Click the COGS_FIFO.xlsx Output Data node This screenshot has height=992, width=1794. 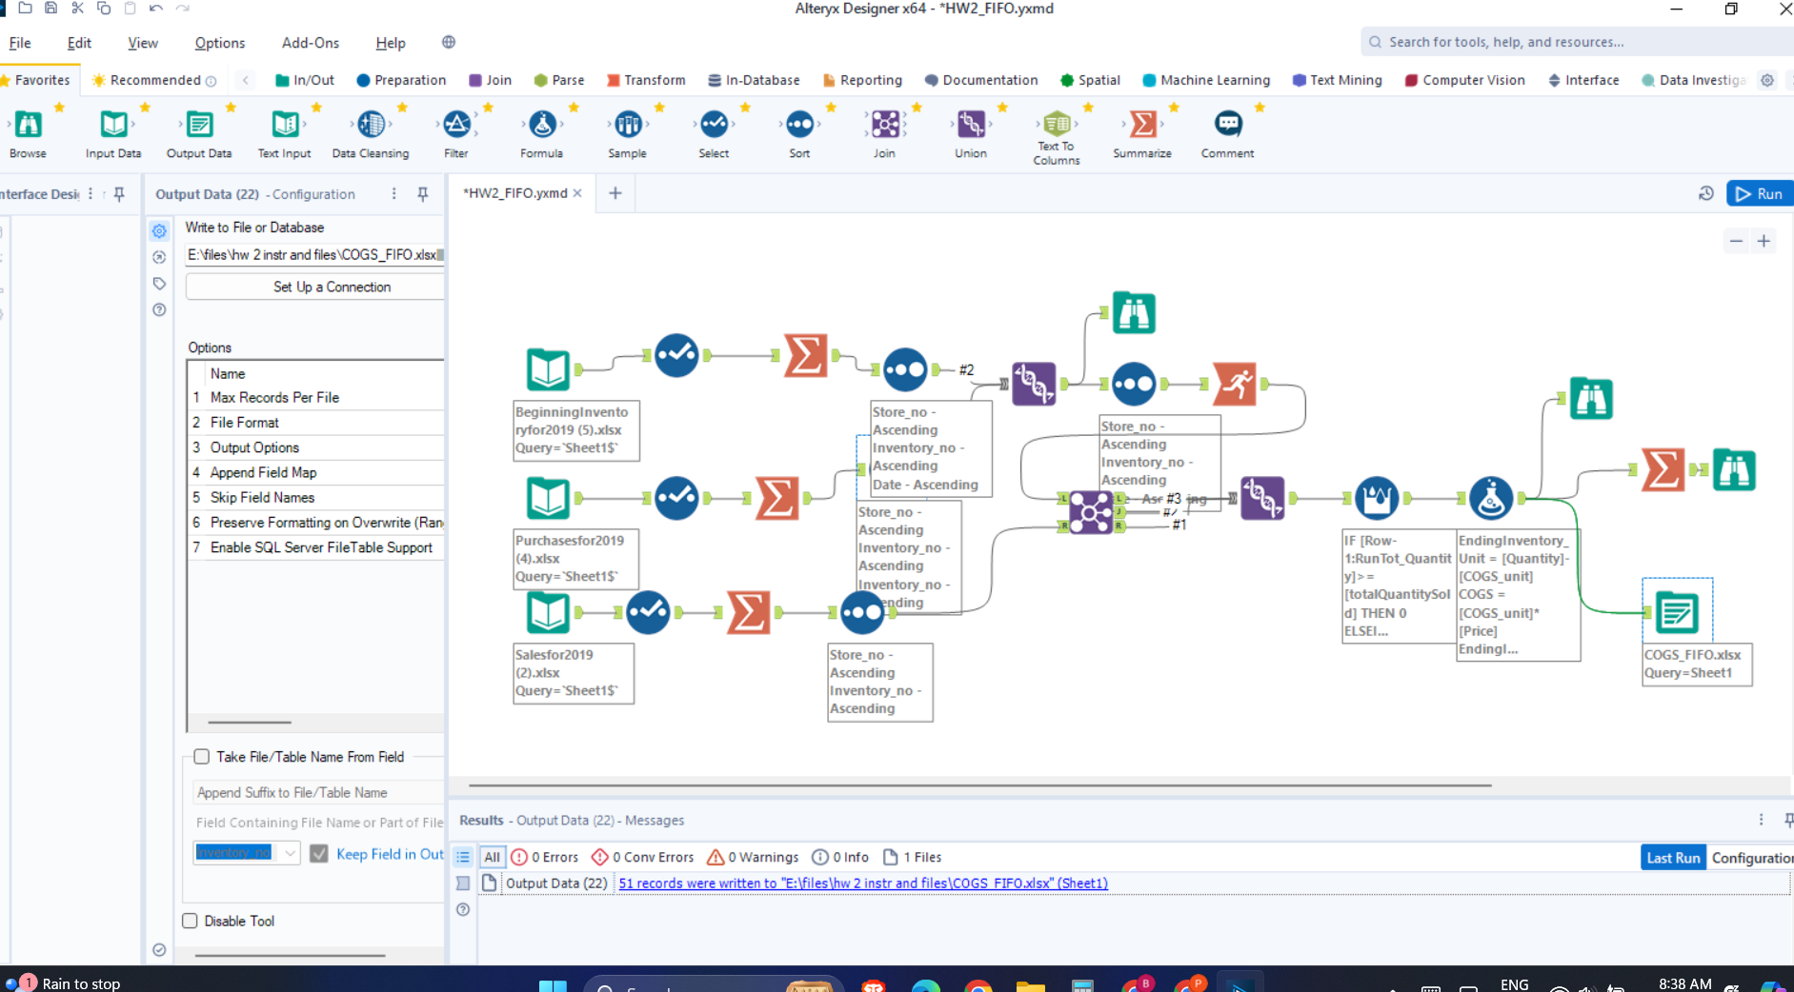point(1676,612)
